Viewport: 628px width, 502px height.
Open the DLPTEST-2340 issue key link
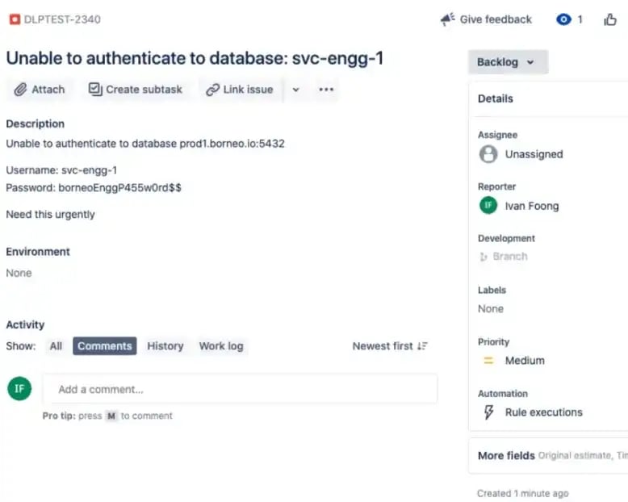(x=62, y=19)
